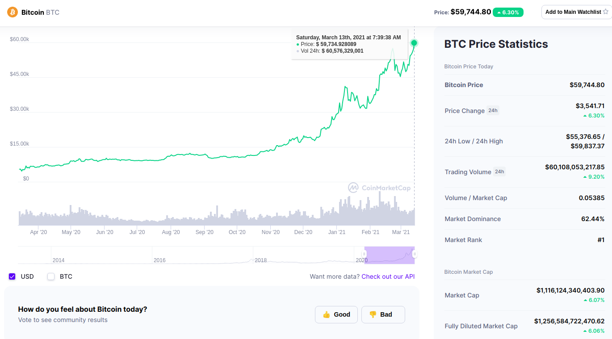Click the thumbs down icon to vote Bad
The width and height of the screenshot is (612, 339).
(373, 314)
